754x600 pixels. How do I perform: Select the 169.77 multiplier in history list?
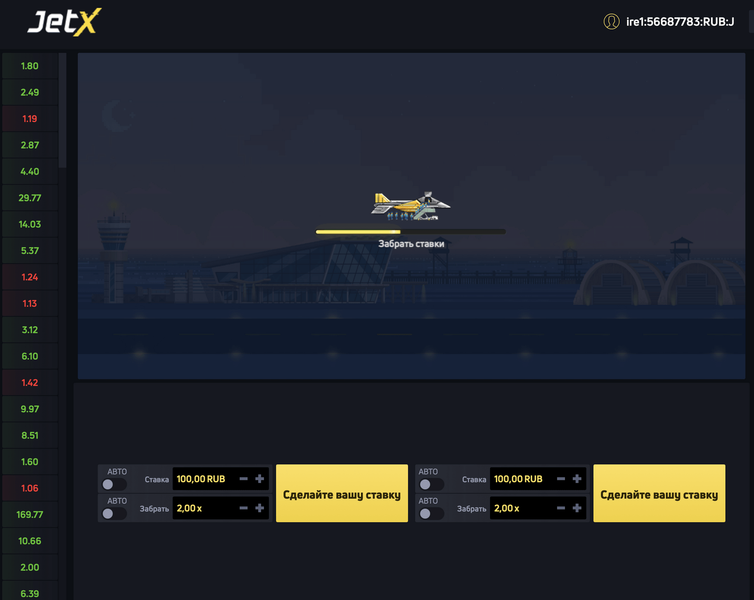tap(30, 515)
